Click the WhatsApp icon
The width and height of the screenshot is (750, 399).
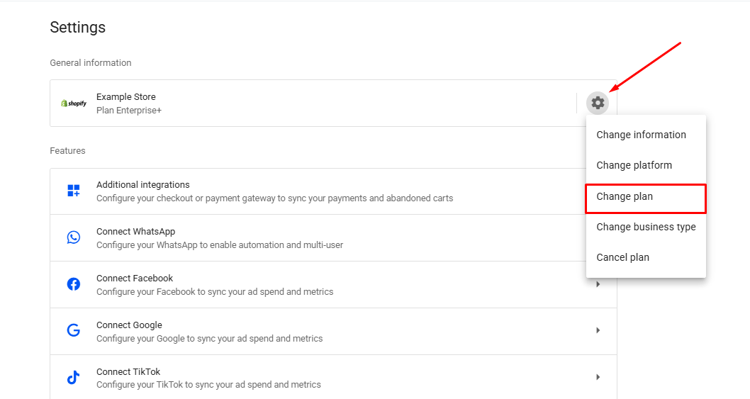point(74,237)
